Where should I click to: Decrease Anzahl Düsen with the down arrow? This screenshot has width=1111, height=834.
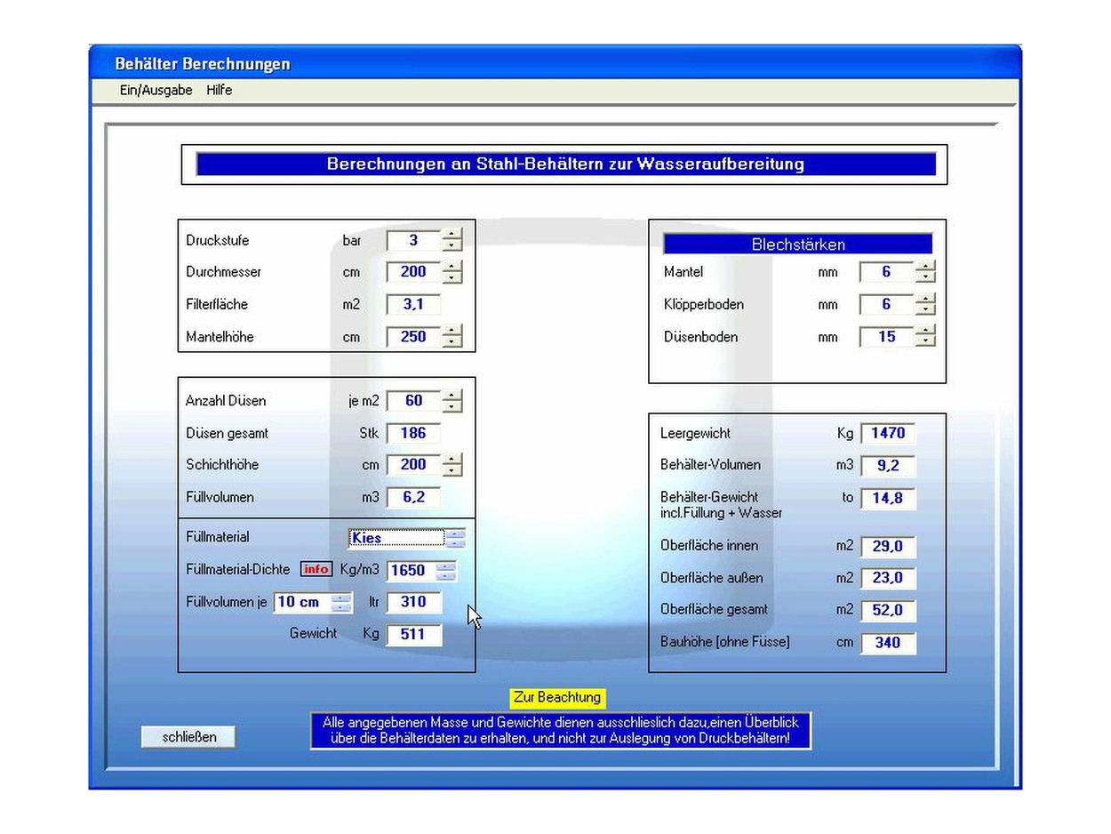click(452, 406)
